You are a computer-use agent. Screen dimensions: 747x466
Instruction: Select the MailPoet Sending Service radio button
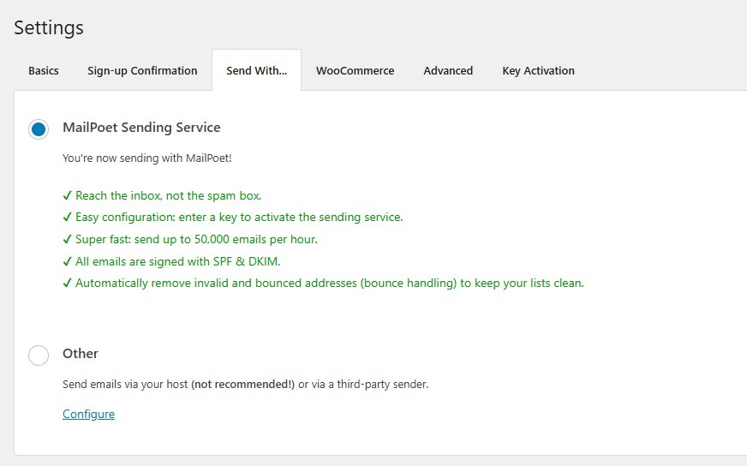point(39,128)
